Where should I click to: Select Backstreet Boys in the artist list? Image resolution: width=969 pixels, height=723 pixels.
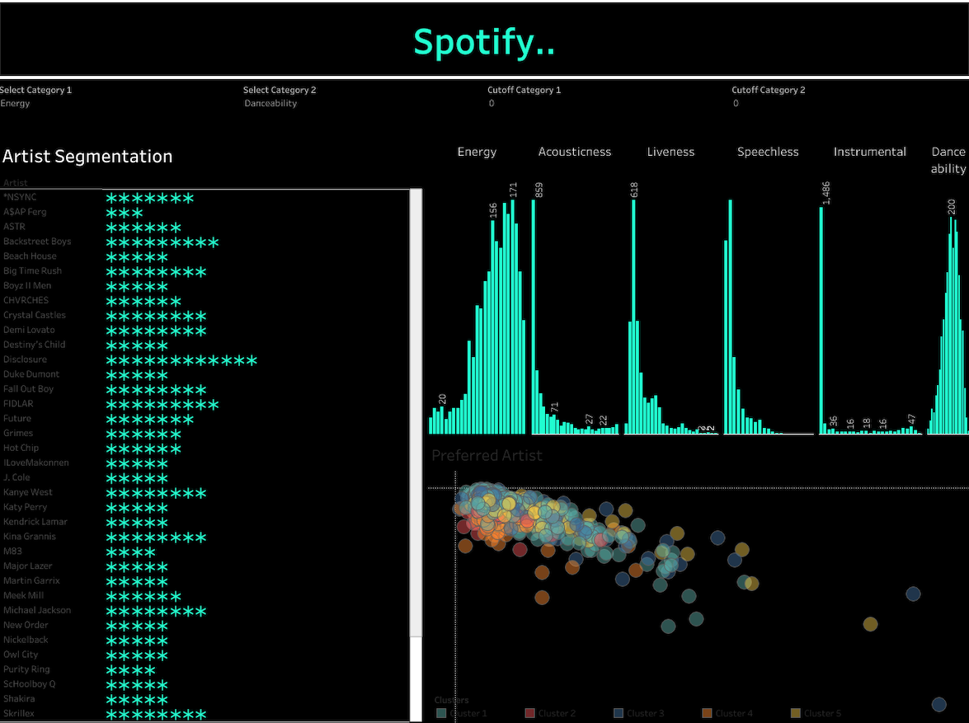pyautogui.click(x=37, y=242)
